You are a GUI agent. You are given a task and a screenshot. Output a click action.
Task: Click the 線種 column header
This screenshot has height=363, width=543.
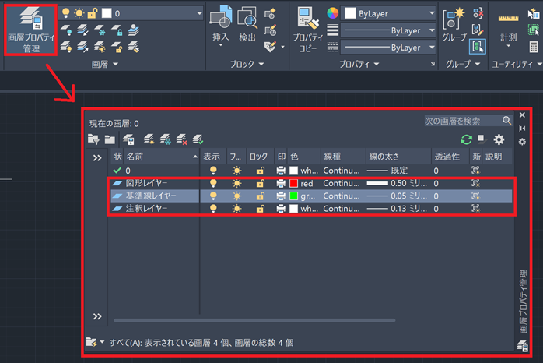point(343,157)
